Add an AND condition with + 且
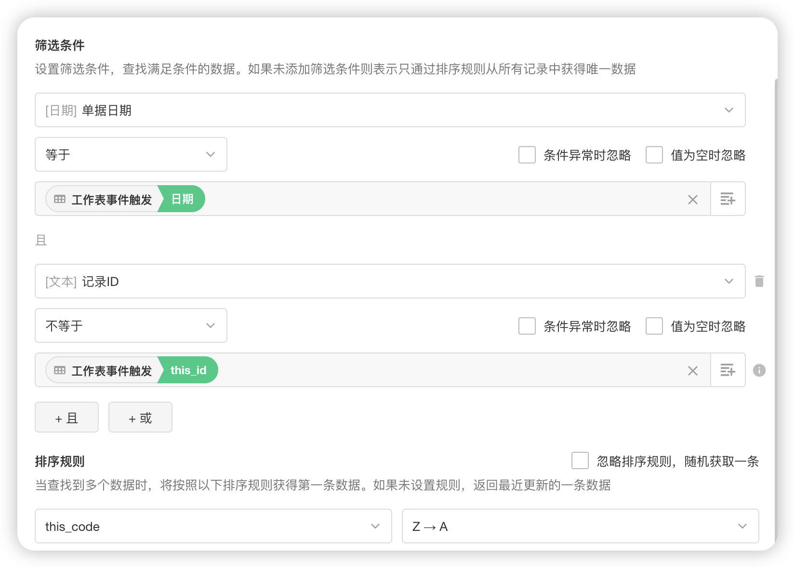 pyautogui.click(x=67, y=417)
